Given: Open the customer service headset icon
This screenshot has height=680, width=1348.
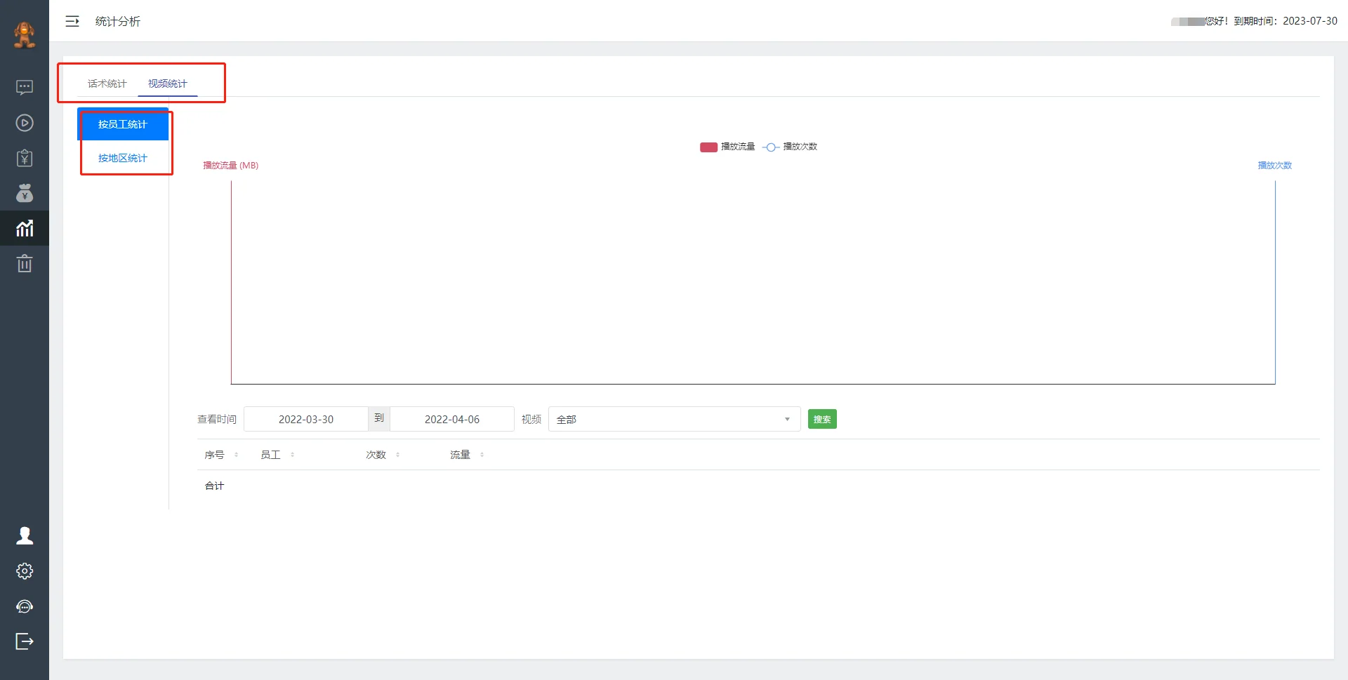Looking at the screenshot, I should [25, 606].
